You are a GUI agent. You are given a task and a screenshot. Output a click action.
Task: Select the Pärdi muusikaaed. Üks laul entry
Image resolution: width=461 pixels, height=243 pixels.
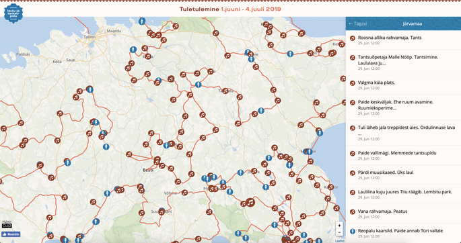pos(403,175)
